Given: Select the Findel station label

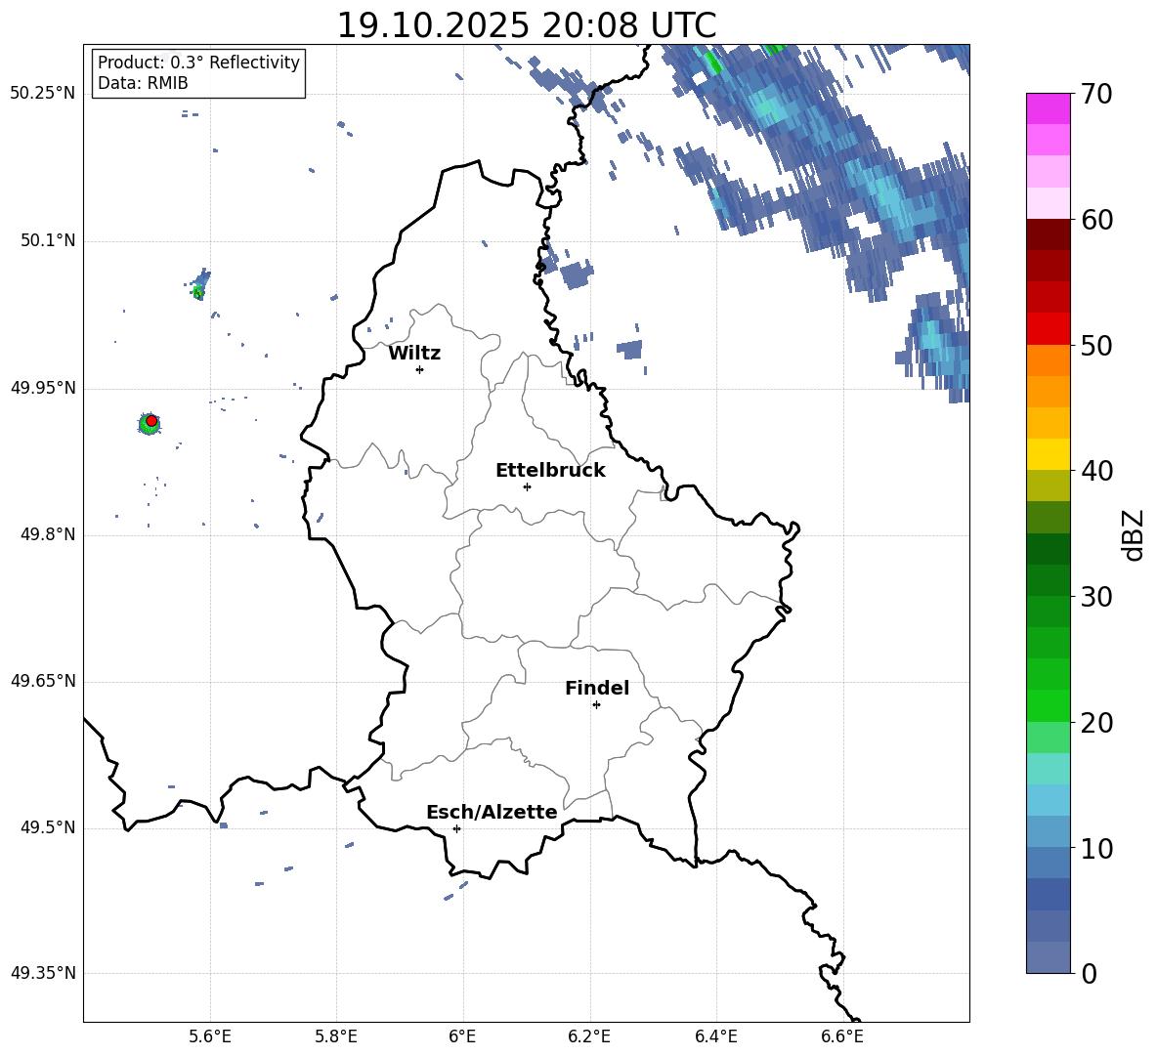Looking at the screenshot, I should [597, 688].
